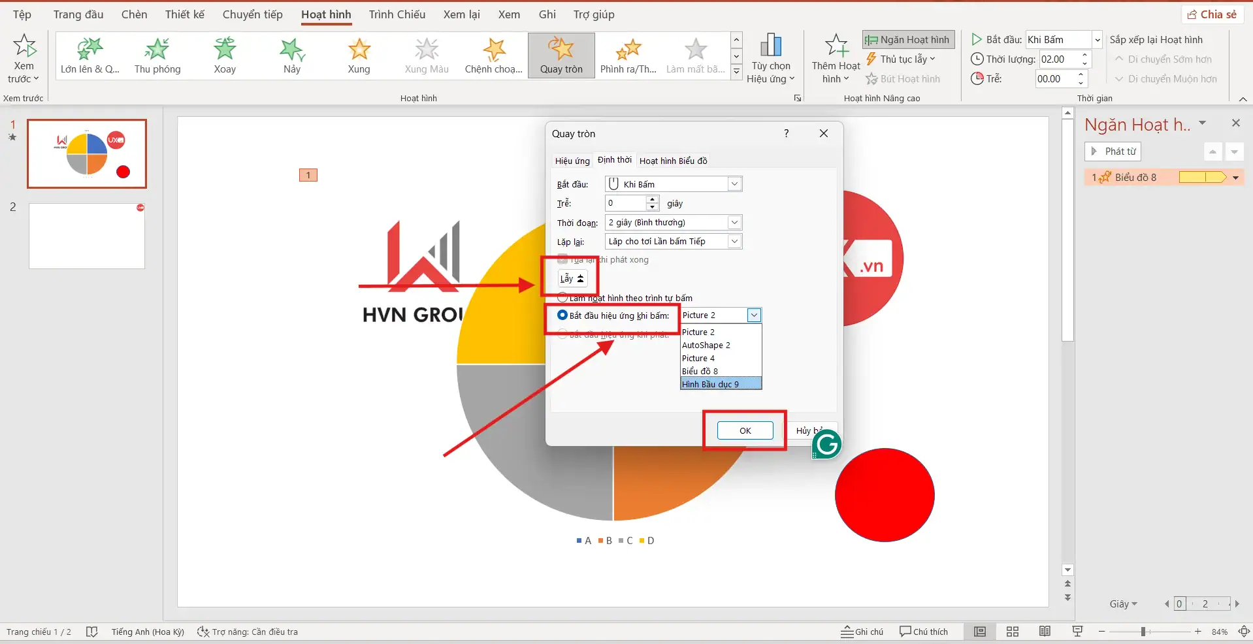
Task: Expand the Bắt đầu dropdown in dialog
Action: [x=734, y=184]
